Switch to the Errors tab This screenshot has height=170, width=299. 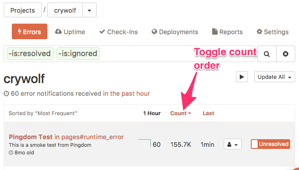tap(30, 32)
